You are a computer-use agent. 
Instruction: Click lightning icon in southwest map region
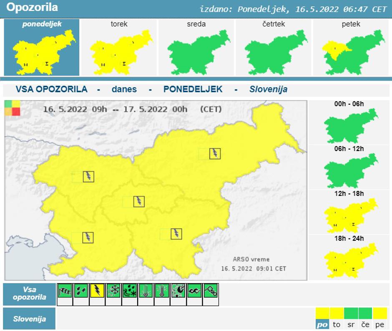tap(88, 238)
